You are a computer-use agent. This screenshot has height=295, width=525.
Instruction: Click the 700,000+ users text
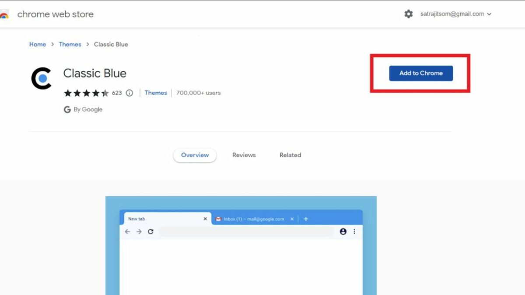(198, 93)
